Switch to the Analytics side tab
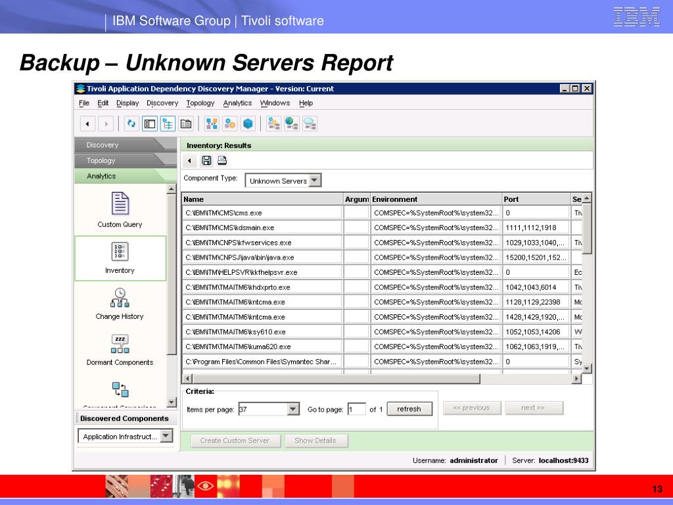The height and width of the screenshot is (505, 673). (x=126, y=176)
